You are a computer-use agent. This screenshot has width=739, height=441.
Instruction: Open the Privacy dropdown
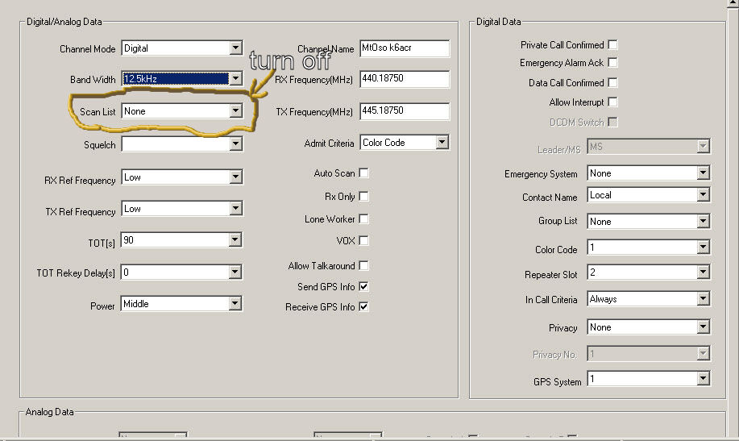click(649, 327)
